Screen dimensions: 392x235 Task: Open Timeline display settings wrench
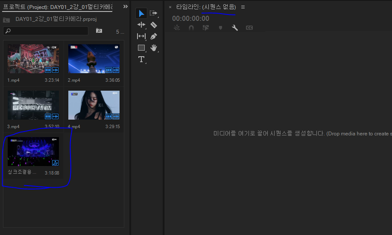[x=235, y=28]
